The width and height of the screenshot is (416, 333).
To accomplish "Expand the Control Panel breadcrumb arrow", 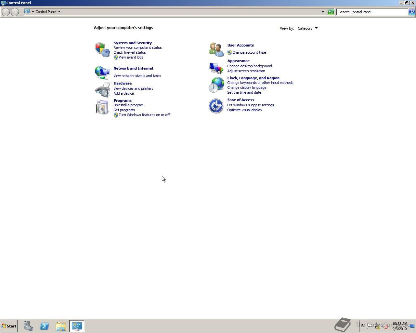I will pos(59,12).
